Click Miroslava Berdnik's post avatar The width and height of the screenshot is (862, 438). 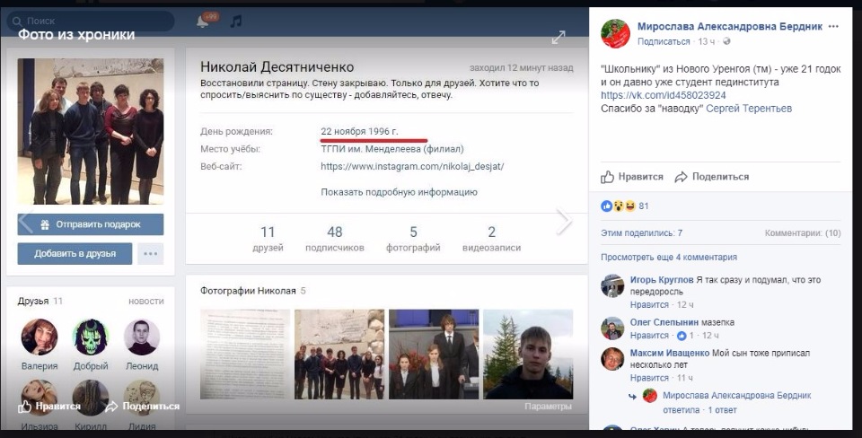click(615, 33)
